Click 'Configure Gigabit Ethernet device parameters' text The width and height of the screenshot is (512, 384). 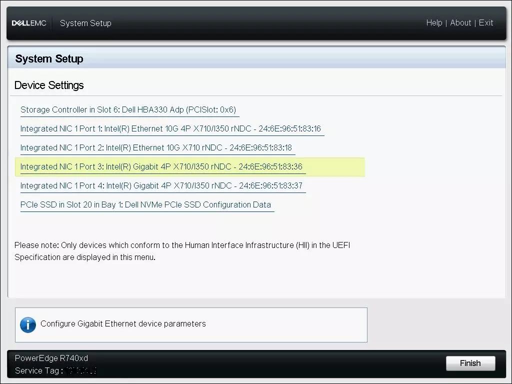(x=123, y=323)
